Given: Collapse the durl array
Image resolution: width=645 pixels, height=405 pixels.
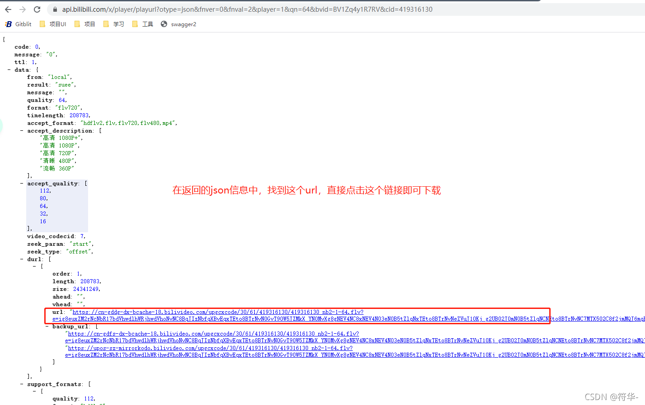Looking at the screenshot, I should [x=22, y=259].
